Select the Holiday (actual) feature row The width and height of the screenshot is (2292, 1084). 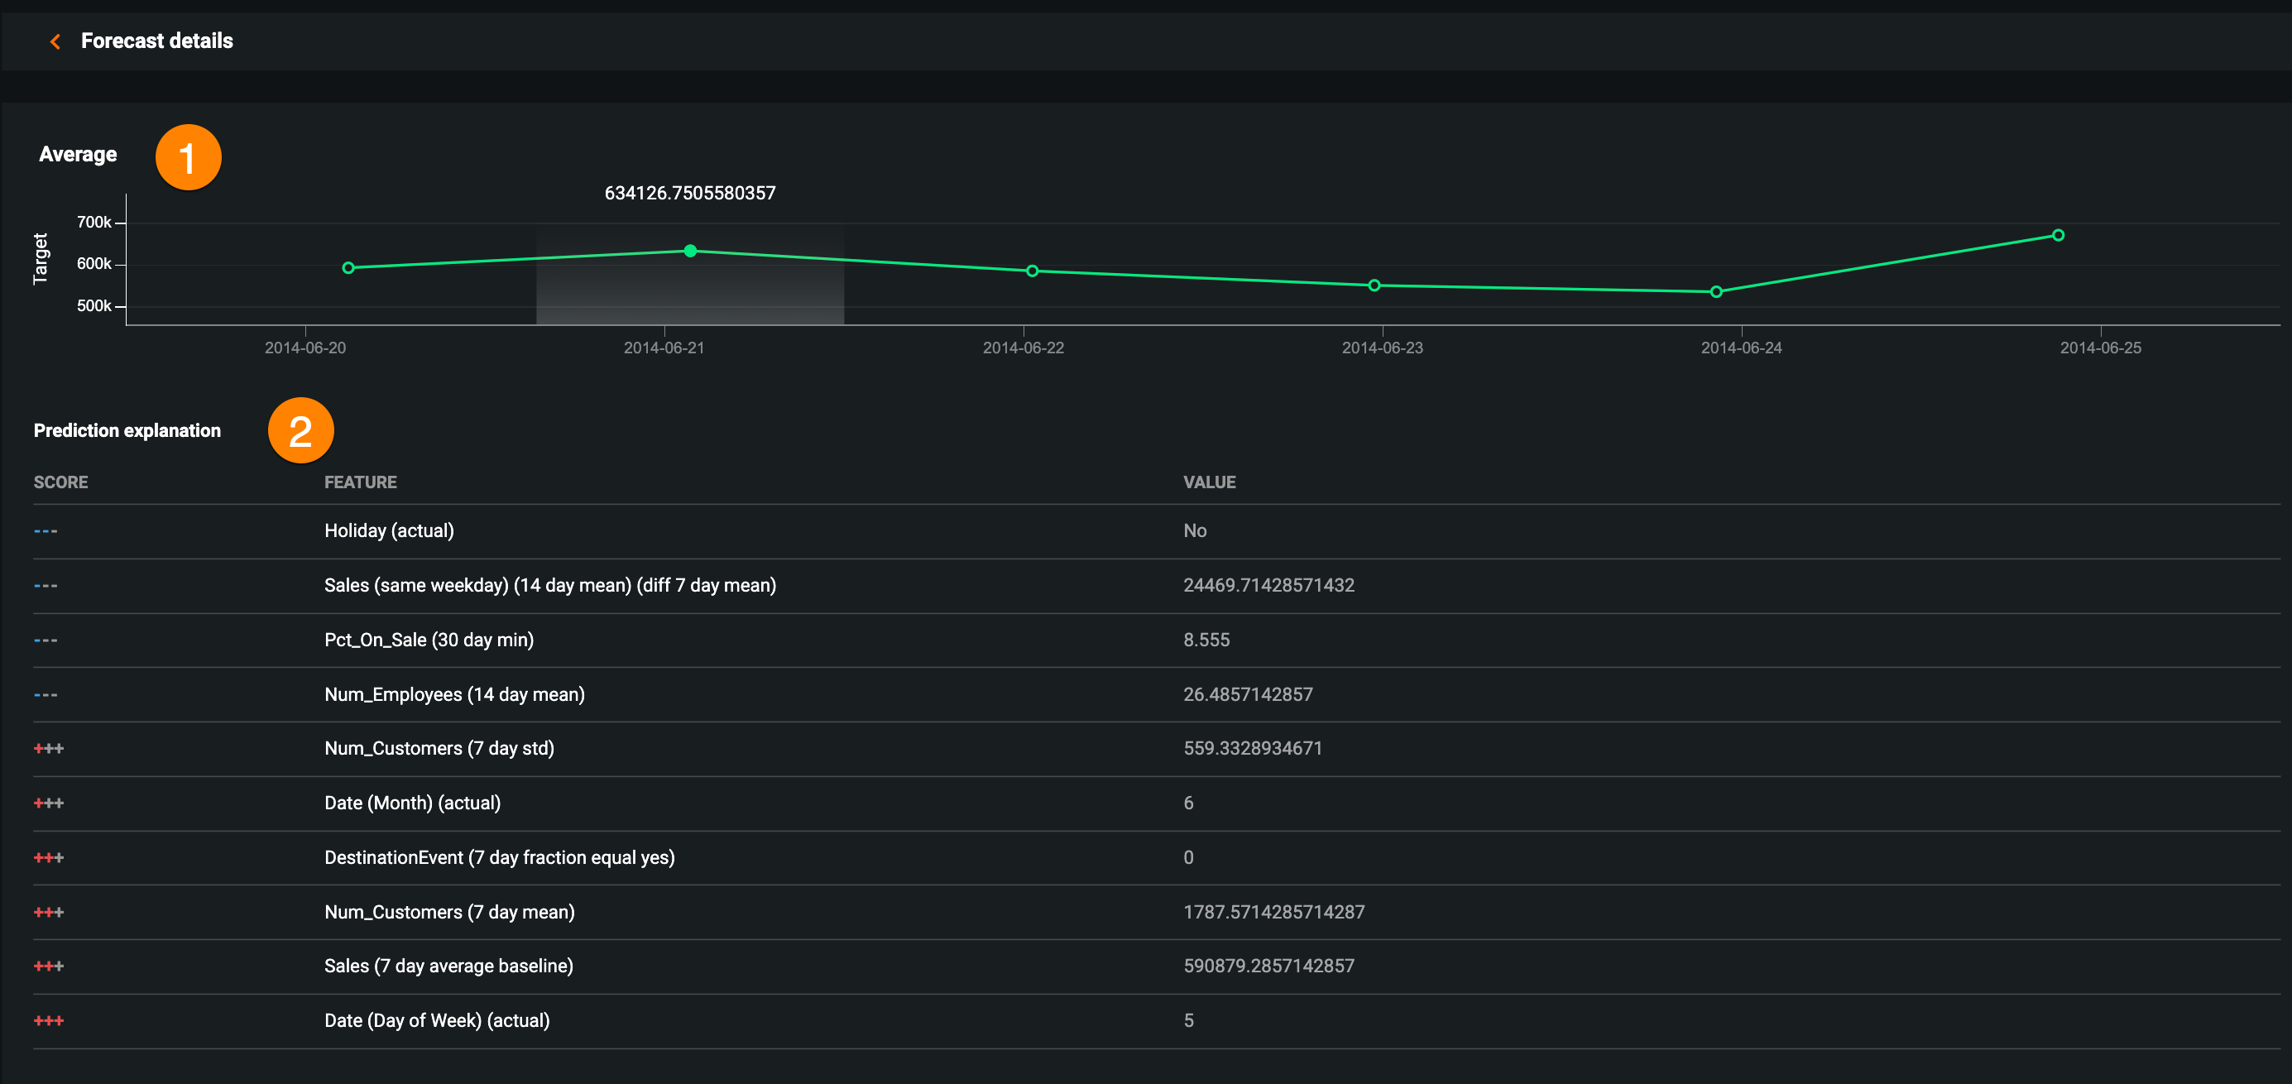point(389,531)
